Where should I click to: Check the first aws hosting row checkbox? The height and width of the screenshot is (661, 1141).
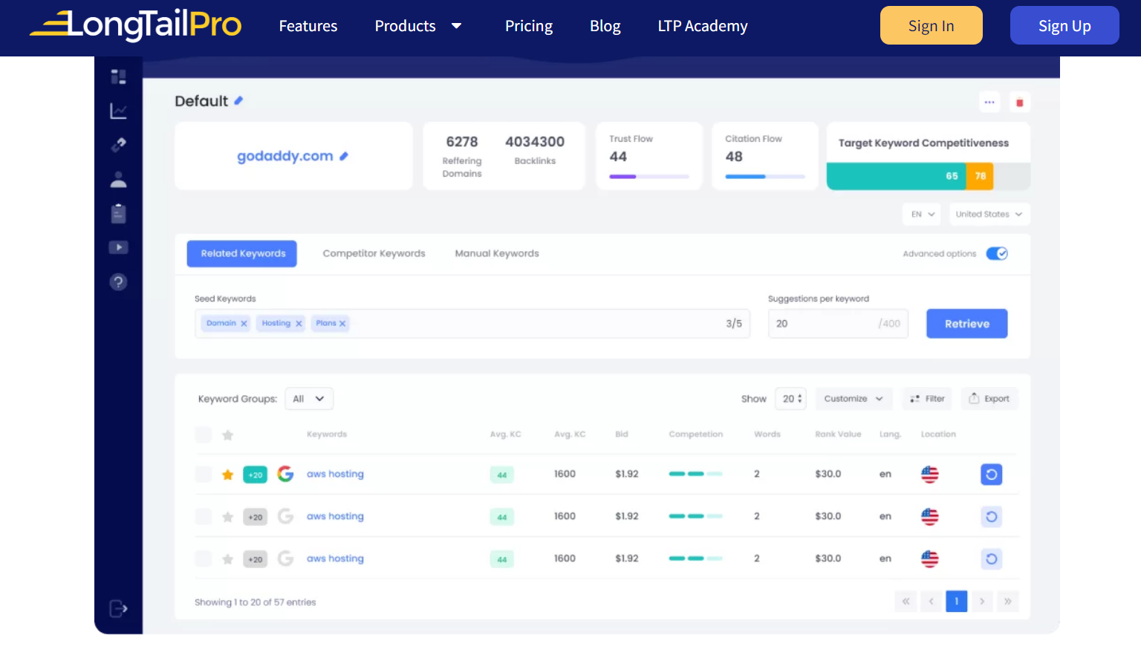coord(204,475)
